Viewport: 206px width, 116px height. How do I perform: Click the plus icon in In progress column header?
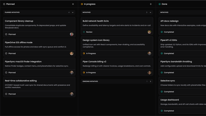pos(151,4)
